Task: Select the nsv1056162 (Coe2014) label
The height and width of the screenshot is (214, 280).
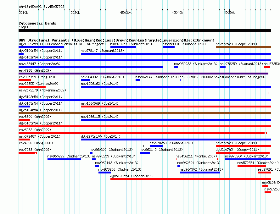Action: click(100, 84)
